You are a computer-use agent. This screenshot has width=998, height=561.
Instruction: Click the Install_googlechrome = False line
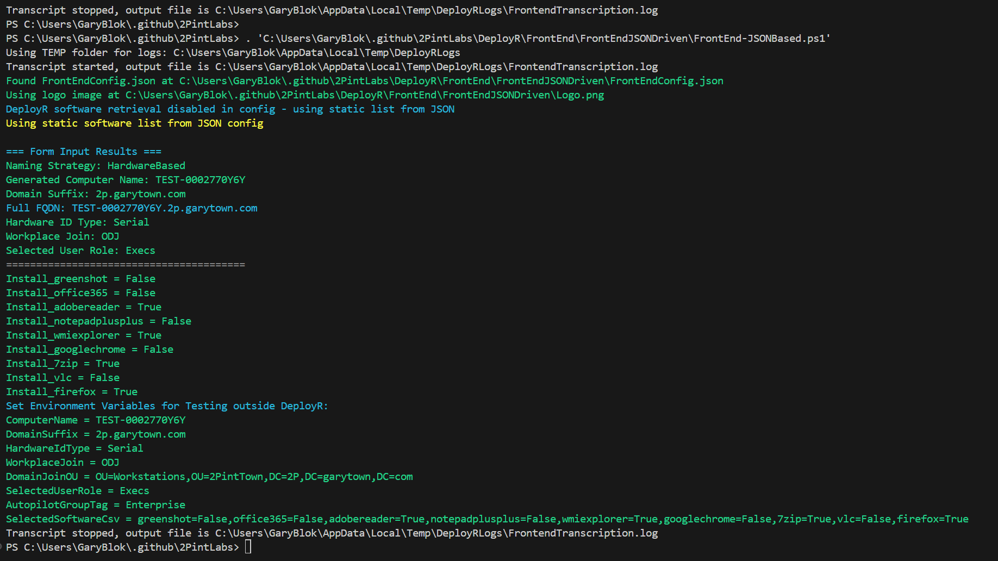90,350
